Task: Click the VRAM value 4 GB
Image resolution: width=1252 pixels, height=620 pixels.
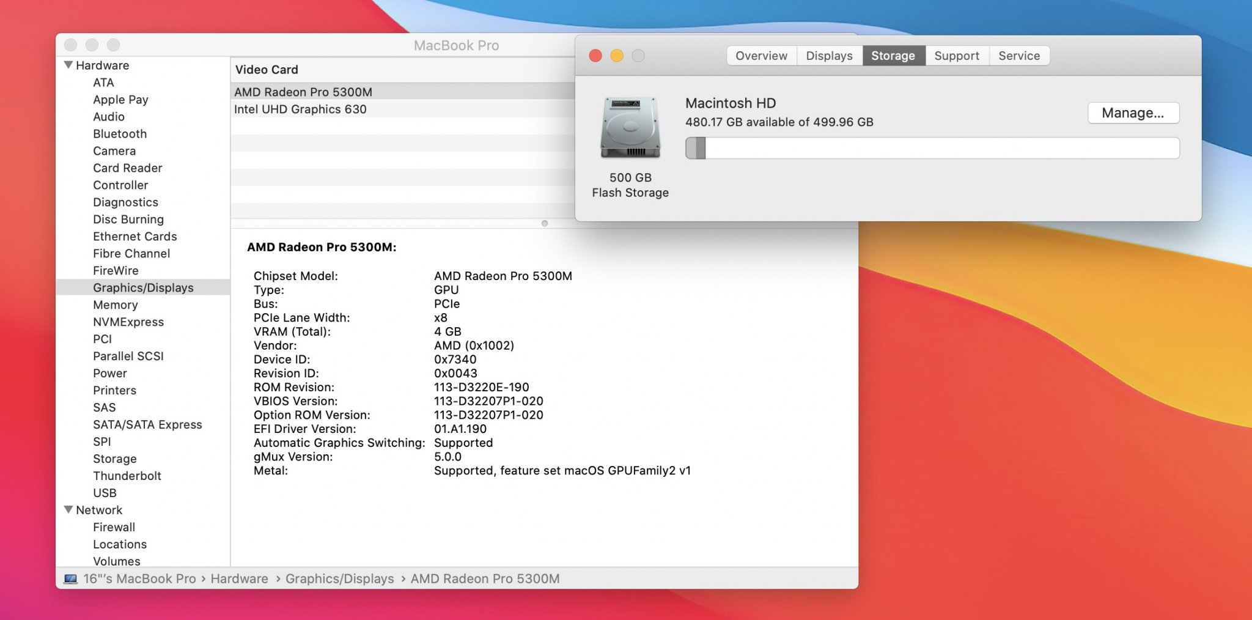Action: click(447, 332)
